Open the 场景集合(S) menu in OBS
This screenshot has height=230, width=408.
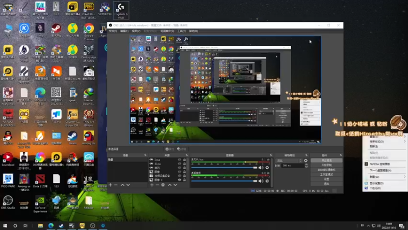[167, 31]
